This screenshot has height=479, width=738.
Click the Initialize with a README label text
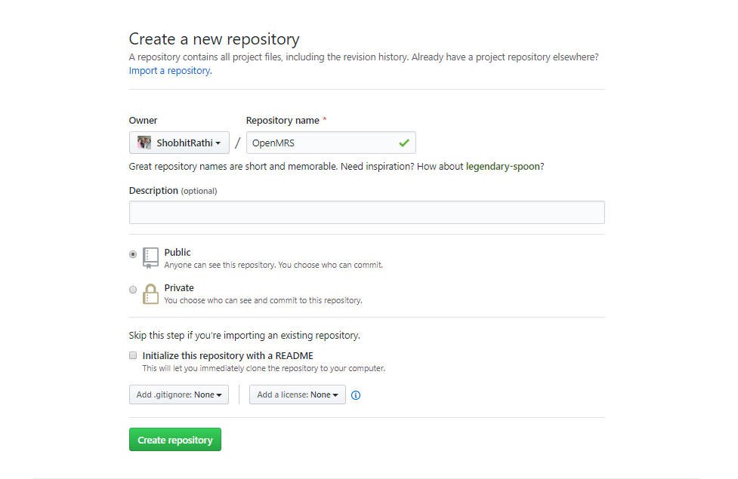point(228,356)
